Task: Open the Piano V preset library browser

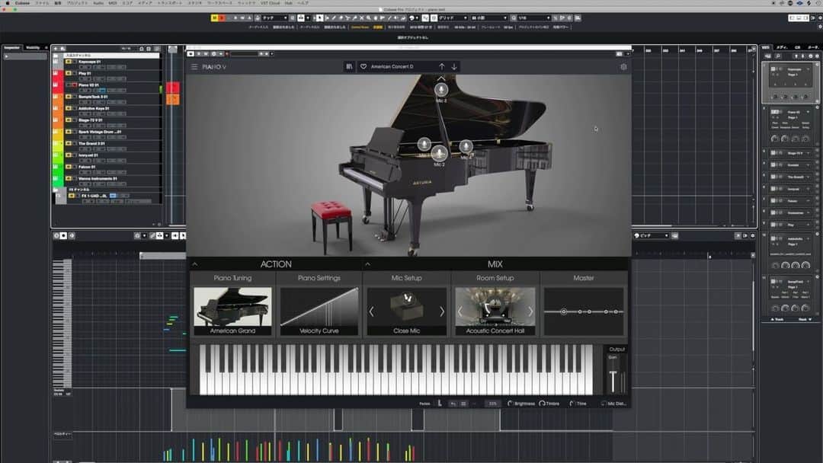Action: (x=349, y=66)
